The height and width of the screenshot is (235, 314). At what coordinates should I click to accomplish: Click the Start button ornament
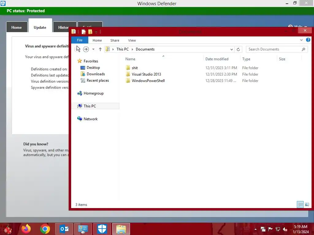[x=8, y=229]
